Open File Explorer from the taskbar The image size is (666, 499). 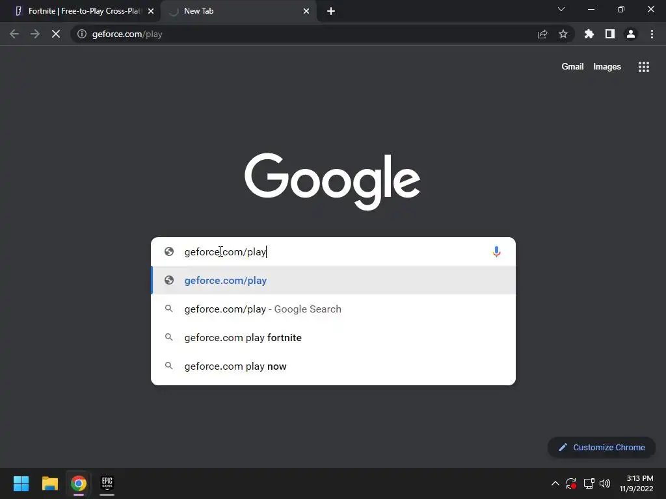tap(49, 483)
